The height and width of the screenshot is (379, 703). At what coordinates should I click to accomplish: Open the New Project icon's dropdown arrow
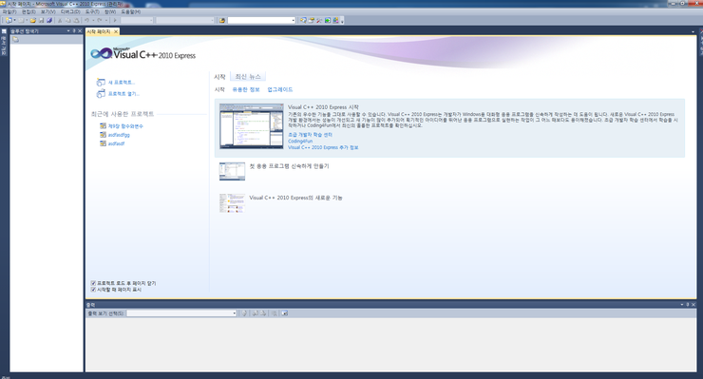(x=14, y=20)
